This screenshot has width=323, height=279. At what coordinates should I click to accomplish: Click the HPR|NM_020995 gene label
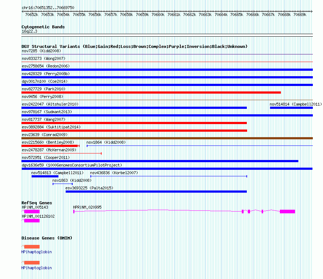tap(87, 207)
